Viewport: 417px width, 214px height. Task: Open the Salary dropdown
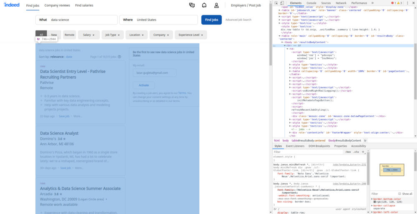pyautogui.click(x=89, y=35)
